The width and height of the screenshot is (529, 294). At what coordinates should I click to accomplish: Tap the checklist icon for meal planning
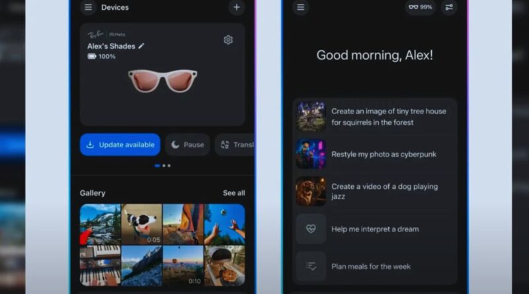(x=311, y=266)
